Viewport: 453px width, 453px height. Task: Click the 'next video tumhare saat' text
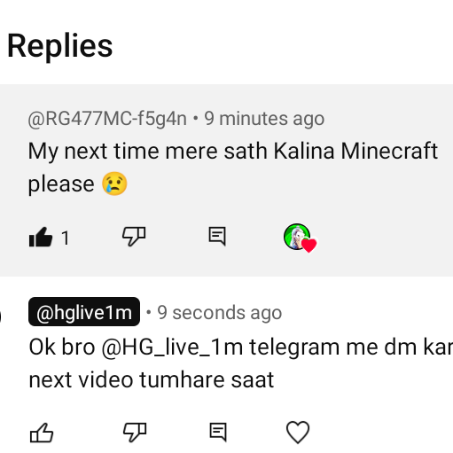tap(152, 379)
